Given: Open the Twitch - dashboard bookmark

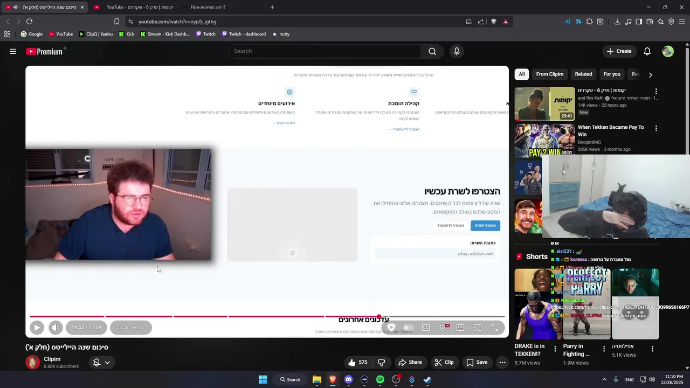Looking at the screenshot, I should tap(243, 34).
